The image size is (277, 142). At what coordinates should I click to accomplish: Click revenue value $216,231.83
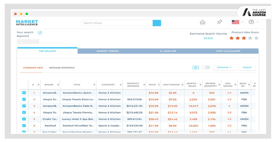pos(134,106)
